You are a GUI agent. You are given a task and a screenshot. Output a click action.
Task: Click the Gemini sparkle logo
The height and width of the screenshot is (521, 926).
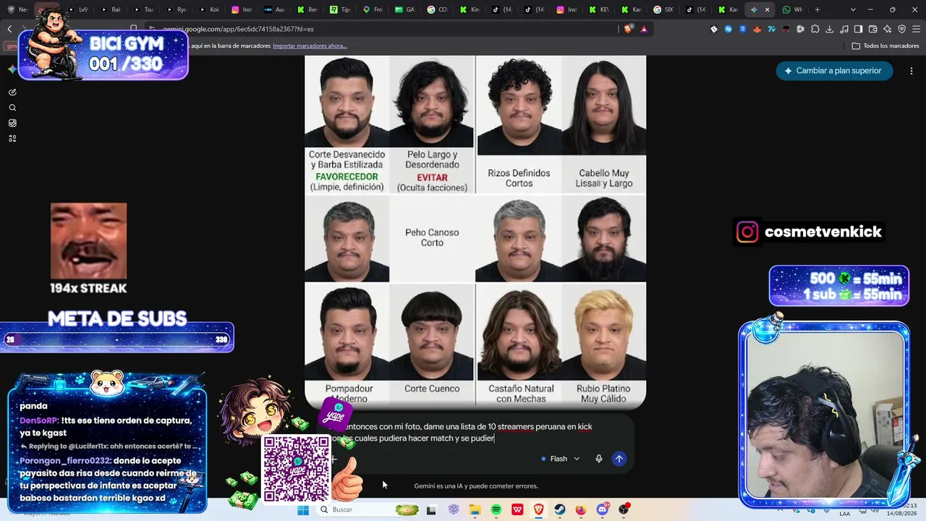12,69
